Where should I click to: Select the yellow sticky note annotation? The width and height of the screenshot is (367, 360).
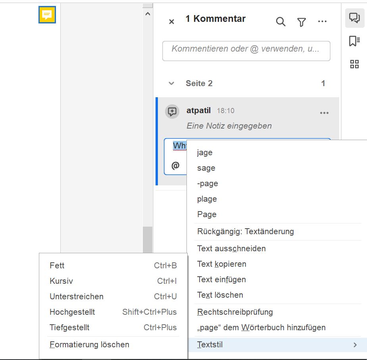(x=47, y=15)
